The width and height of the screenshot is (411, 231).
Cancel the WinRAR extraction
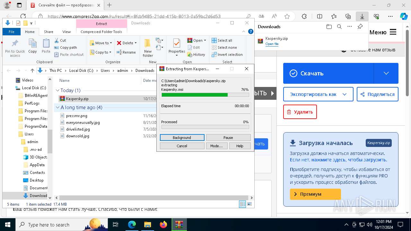[x=182, y=146]
